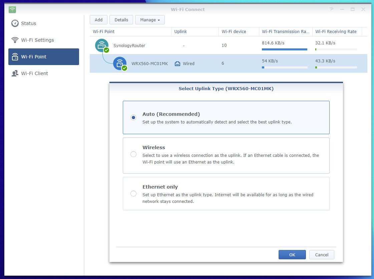Click the Wi-Fi Client users icon

point(15,73)
